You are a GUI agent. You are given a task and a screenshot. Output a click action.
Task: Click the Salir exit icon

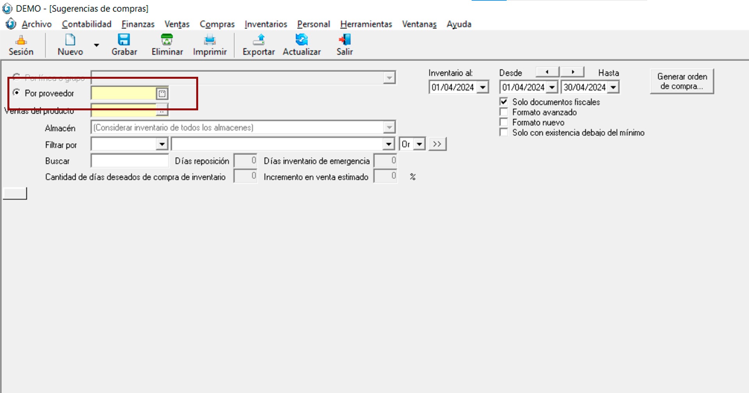tap(345, 40)
